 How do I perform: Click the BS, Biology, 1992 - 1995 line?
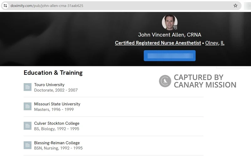pos(57,129)
